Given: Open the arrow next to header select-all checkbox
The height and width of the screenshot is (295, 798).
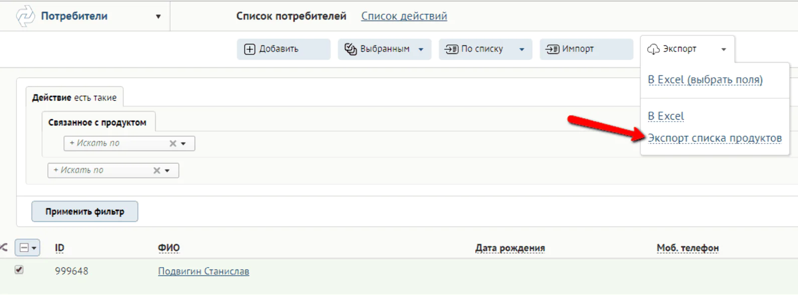Looking at the screenshot, I should (x=34, y=248).
